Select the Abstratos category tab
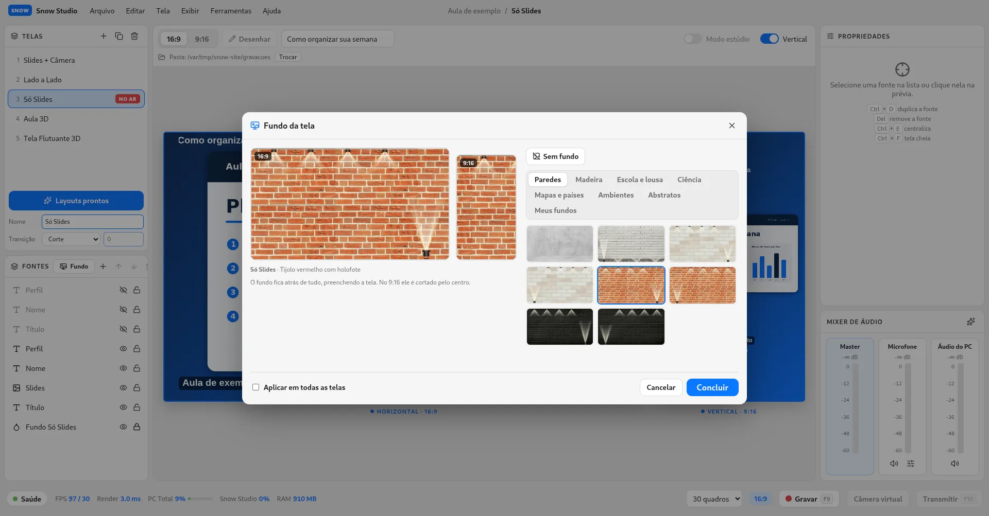Image resolution: width=989 pixels, height=516 pixels. point(664,195)
